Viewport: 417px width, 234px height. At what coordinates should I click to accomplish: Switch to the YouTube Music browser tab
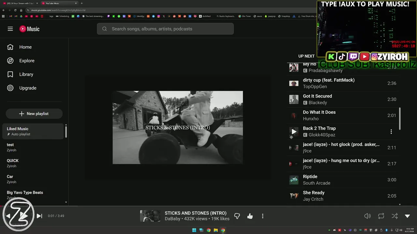pyautogui.click(x=60, y=3)
